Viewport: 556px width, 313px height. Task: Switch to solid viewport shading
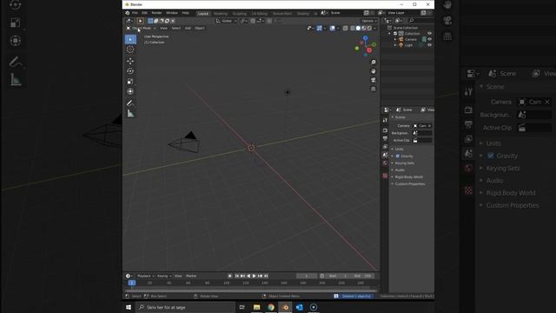[x=358, y=28]
